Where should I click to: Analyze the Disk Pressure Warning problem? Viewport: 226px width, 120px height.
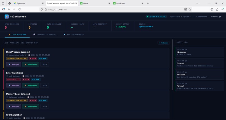click(x=13, y=64)
